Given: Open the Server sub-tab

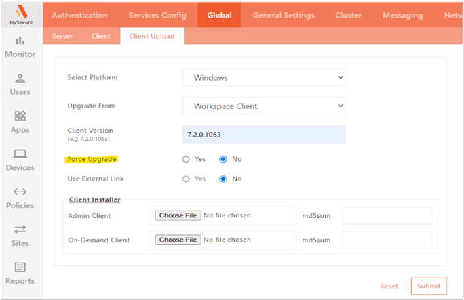Looking at the screenshot, I should click(62, 36).
